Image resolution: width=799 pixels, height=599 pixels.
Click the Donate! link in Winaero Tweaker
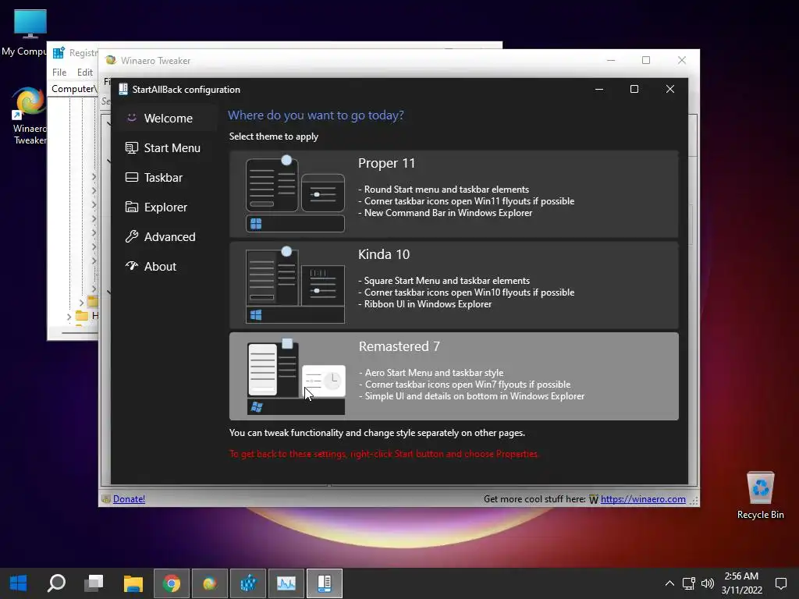point(129,499)
